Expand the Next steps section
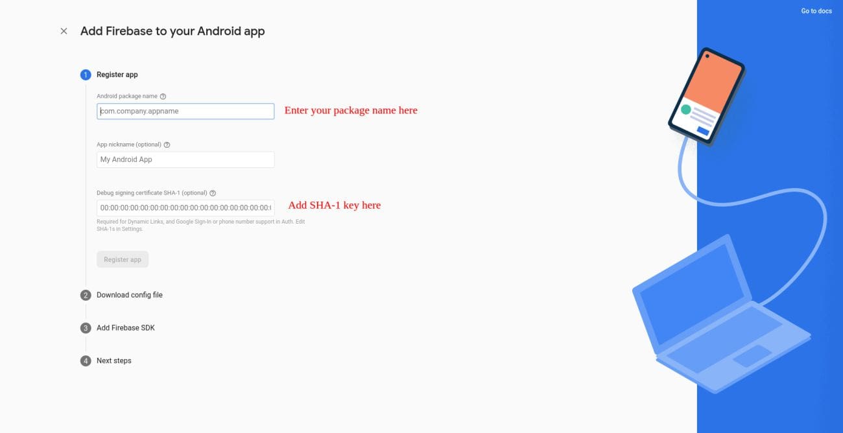Screen dimensions: 843x433 pos(114,361)
